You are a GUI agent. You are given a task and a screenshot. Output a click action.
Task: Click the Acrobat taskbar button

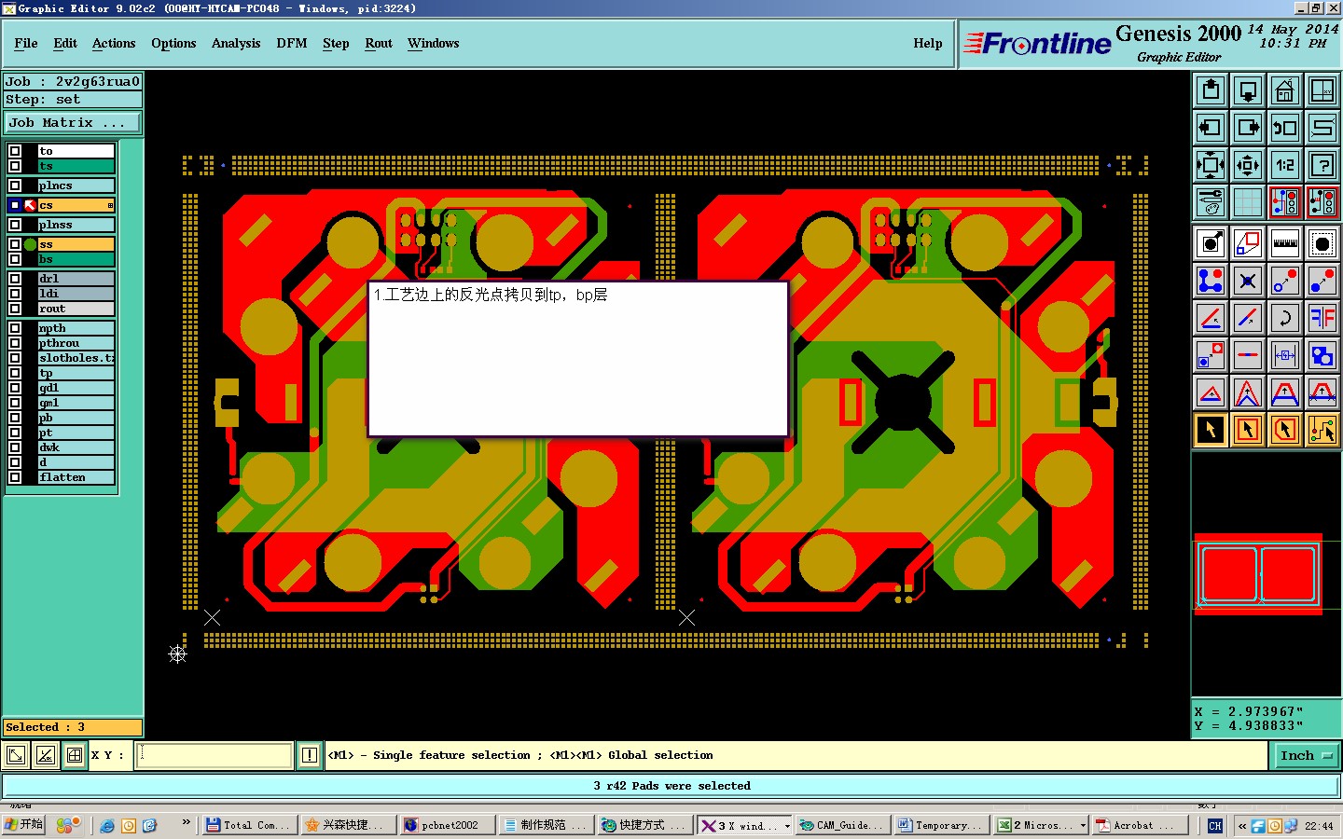[x=1140, y=825]
